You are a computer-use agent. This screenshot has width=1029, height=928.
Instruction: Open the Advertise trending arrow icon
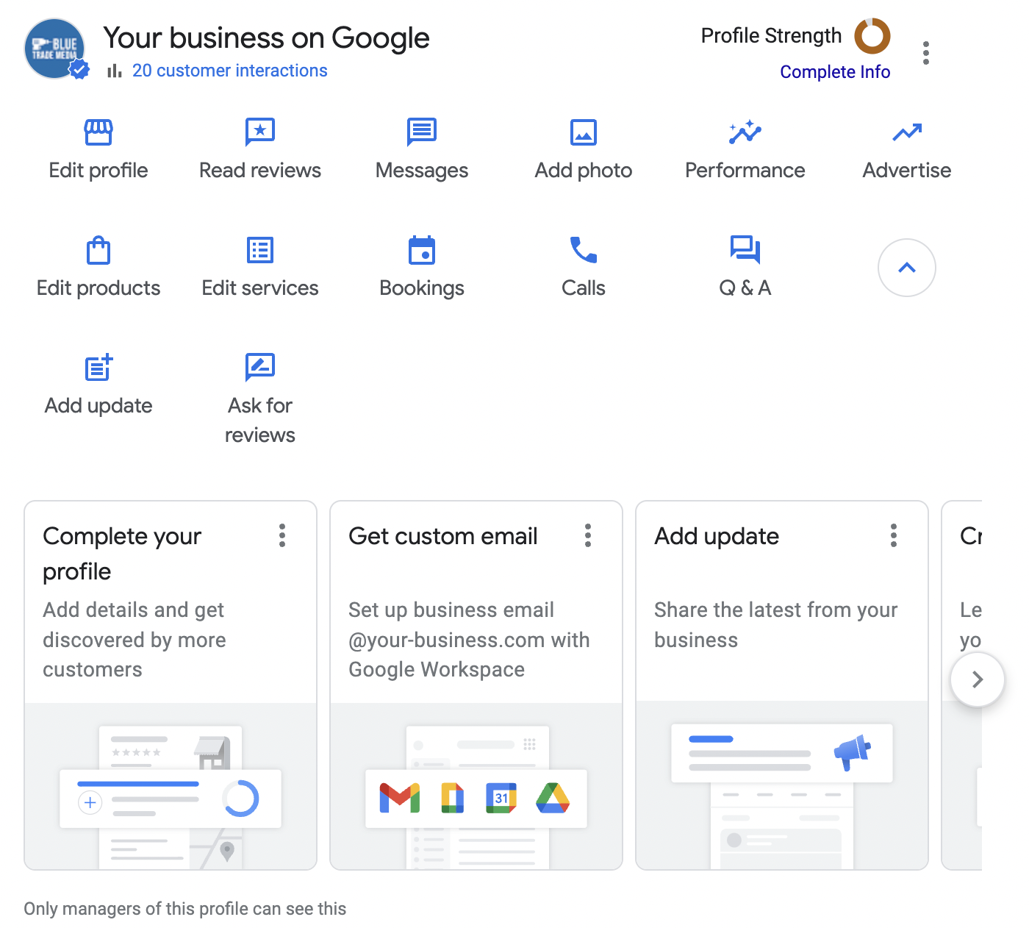point(907,132)
